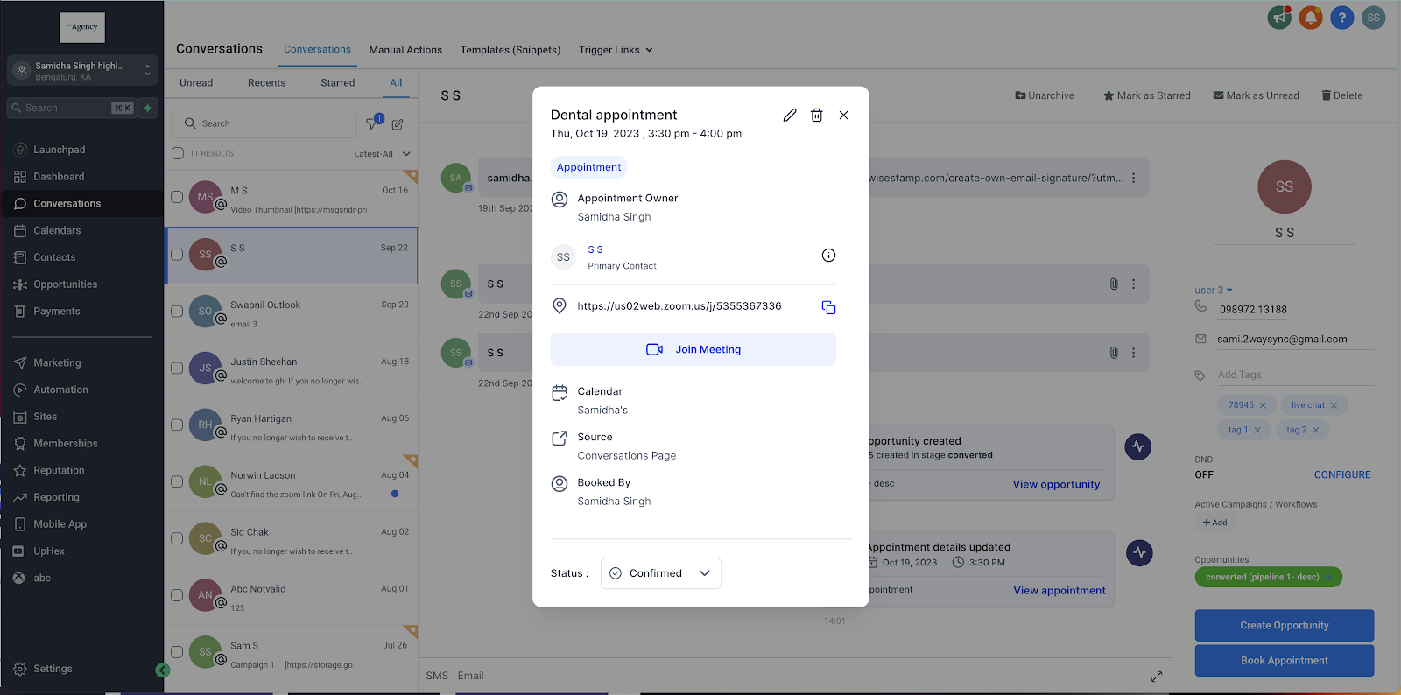Switch to Templates (Snippets) tab
Image resolution: width=1401 pixels, height=695 pixels.
510,50
